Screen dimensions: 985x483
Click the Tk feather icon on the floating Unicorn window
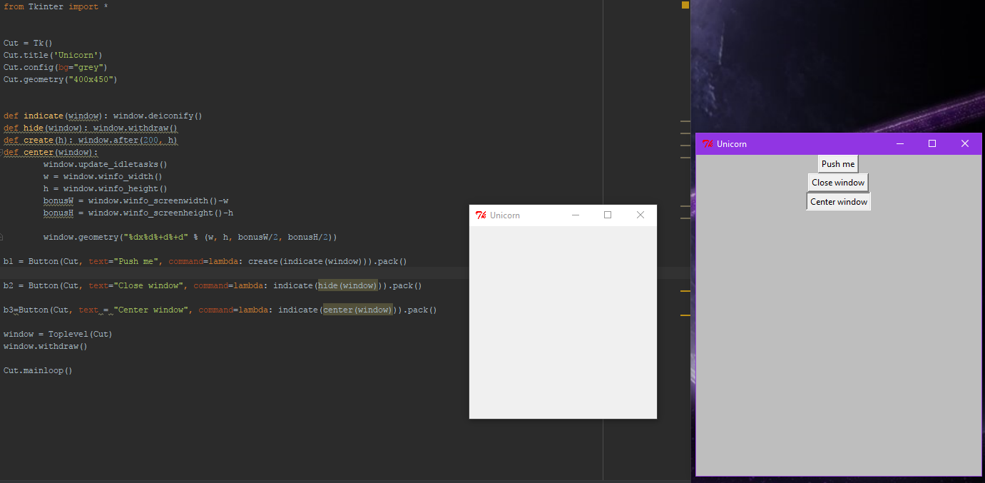pyautogui.click(x=481, y=215)
